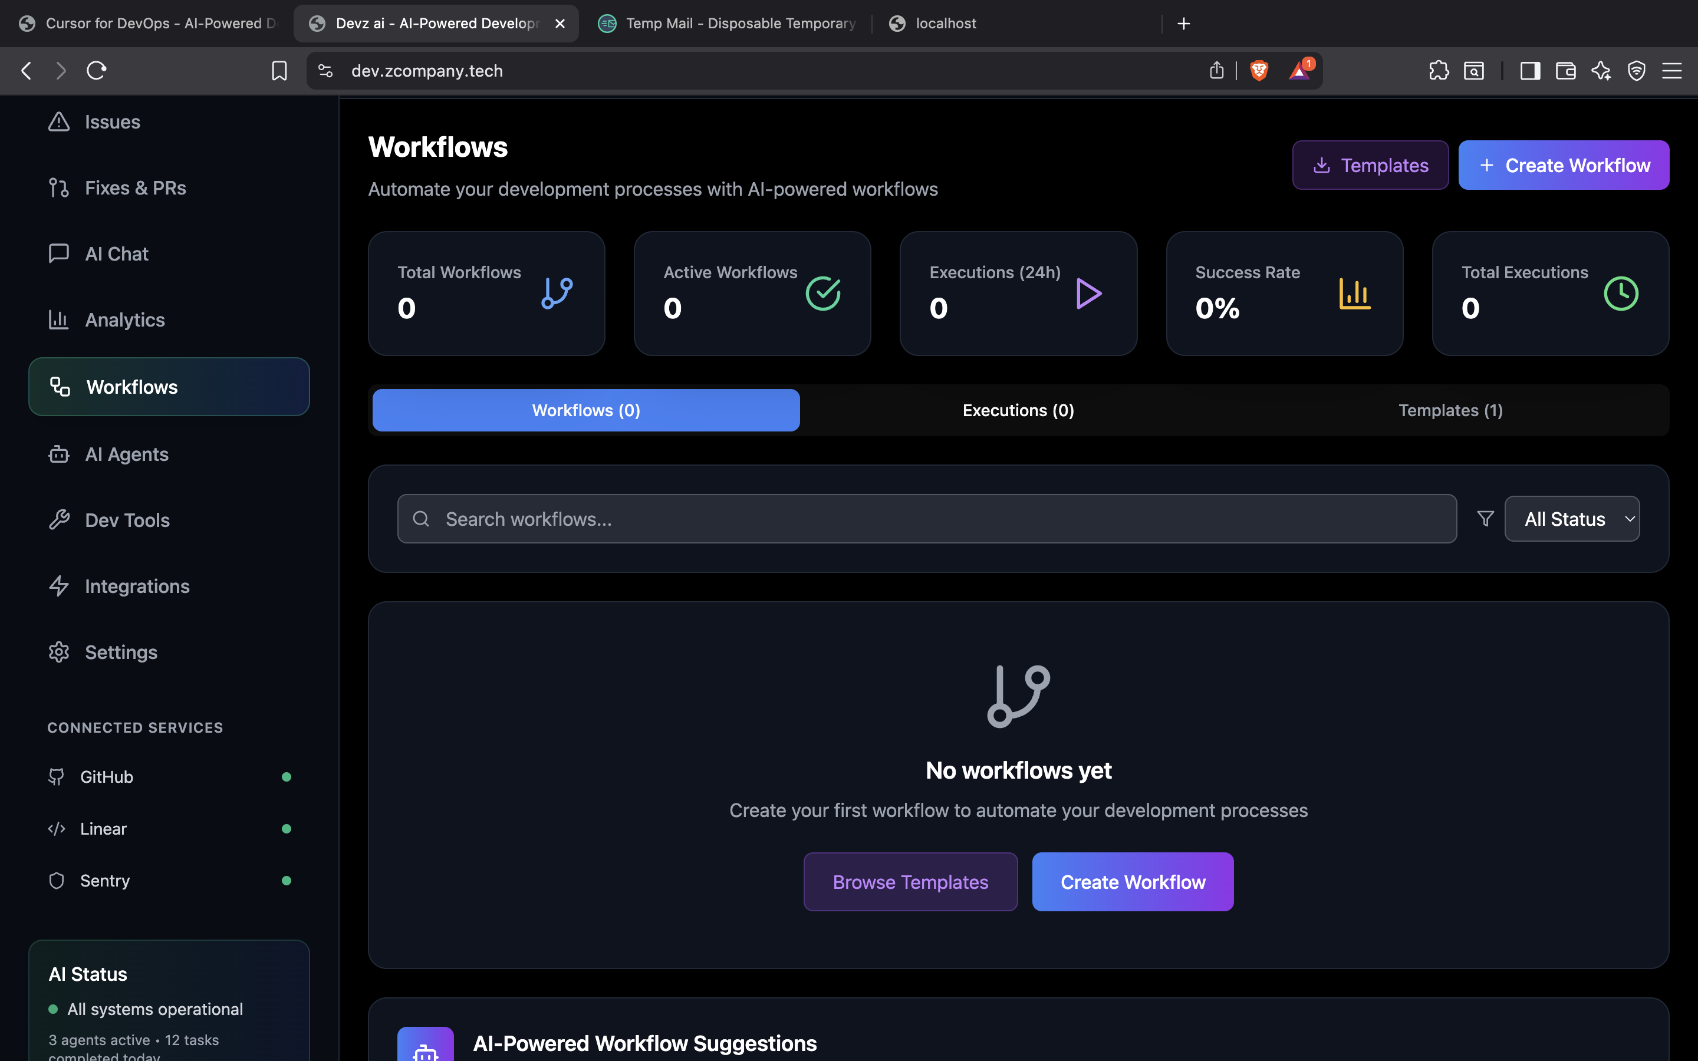This screenshot has height=1061, width=1698.
Task: Open the Integrations section
Action: [137, 586]
